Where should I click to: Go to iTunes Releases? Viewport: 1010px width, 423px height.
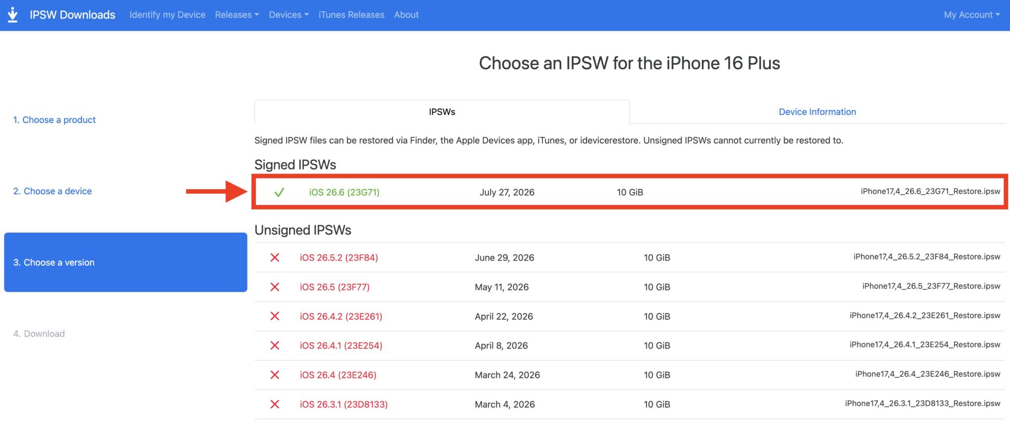coord(351,15)
